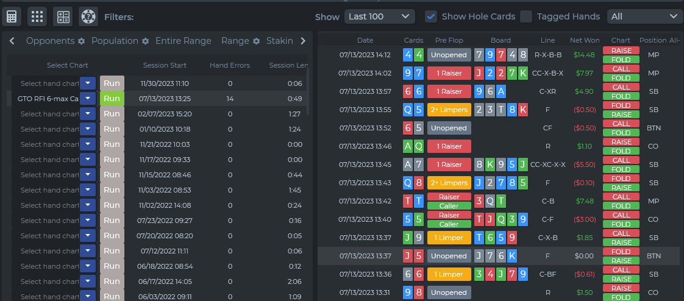Select the Entire Range filter tab

pos(183,41)
